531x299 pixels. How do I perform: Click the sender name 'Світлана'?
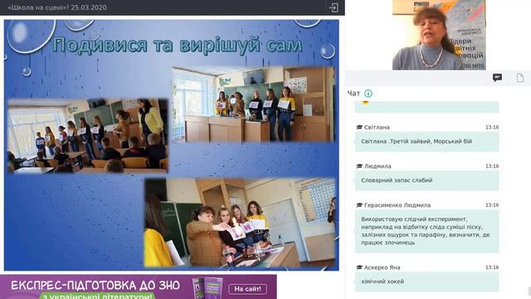[377, 127]
